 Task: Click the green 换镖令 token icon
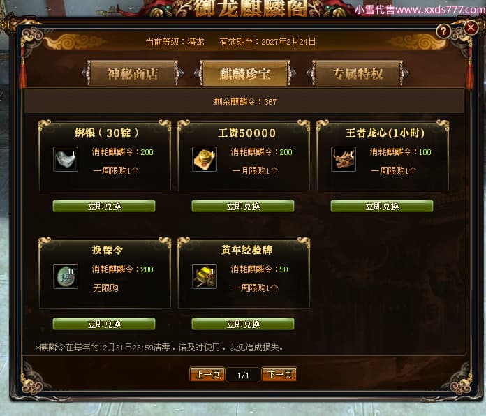pos(66,276)
